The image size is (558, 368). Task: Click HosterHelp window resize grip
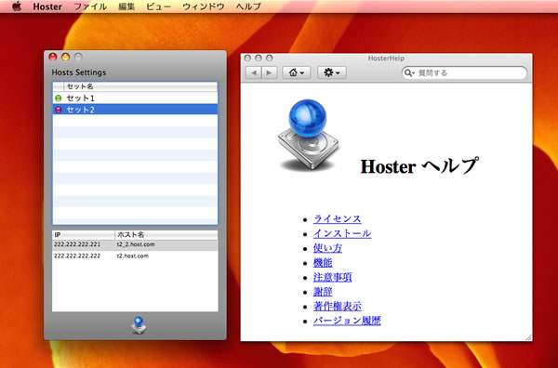coord(529,337)
